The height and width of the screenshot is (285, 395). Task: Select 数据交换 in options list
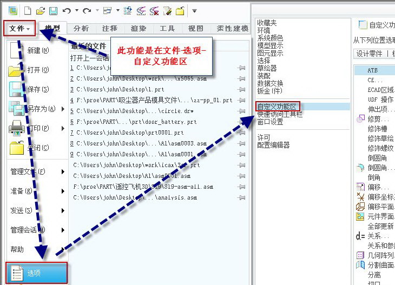click(271, 83)
